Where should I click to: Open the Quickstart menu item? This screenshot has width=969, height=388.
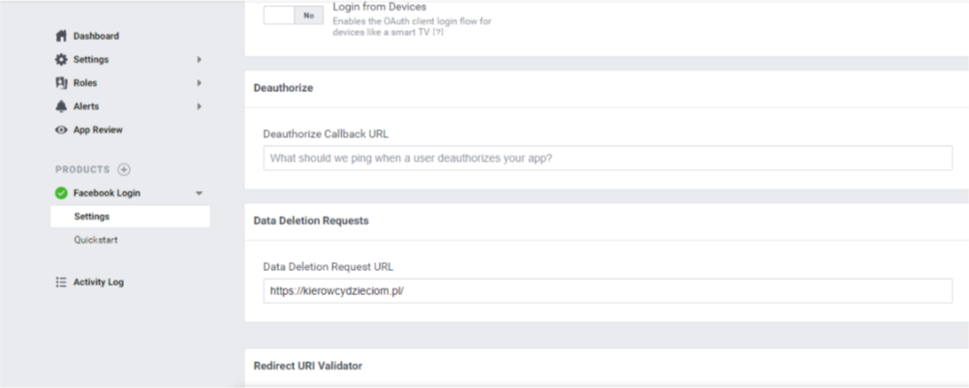tap(95, 240)
